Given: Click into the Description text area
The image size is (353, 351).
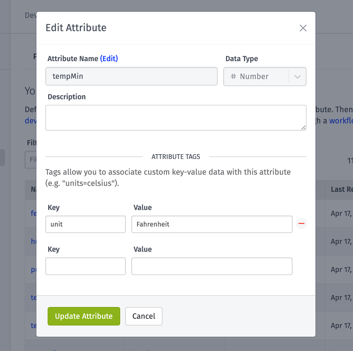Looking at the screenshot, I should 176,118.
